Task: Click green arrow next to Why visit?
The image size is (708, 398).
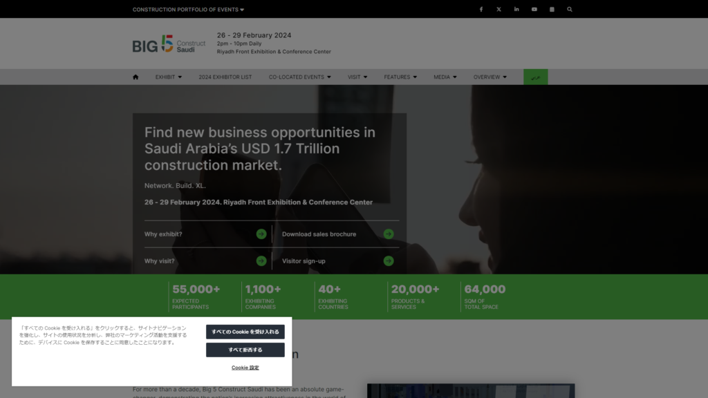Action: tap(261, 260)
